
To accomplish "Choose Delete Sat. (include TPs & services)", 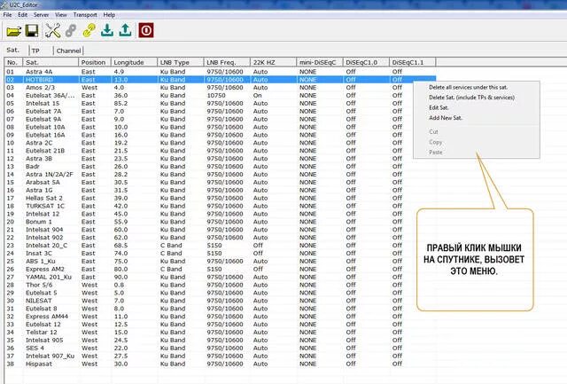I will (x=471, y=98).
